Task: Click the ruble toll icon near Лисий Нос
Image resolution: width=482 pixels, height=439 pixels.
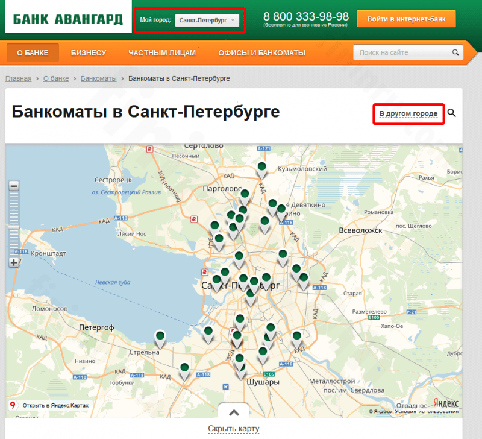Action: click(193, 219)
